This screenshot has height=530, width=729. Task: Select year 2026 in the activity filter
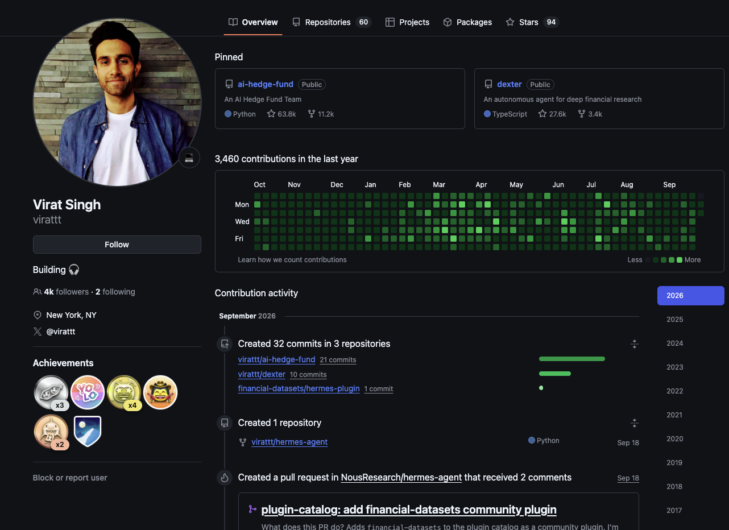691,296
